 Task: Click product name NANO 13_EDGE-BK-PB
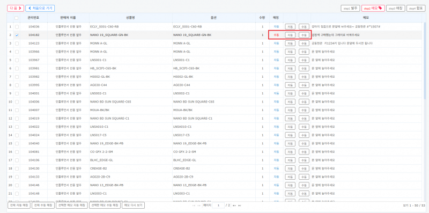pos(107,185)
